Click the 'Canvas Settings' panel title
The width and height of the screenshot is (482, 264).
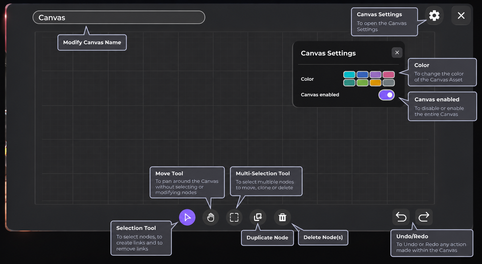[x=328, y=53]
